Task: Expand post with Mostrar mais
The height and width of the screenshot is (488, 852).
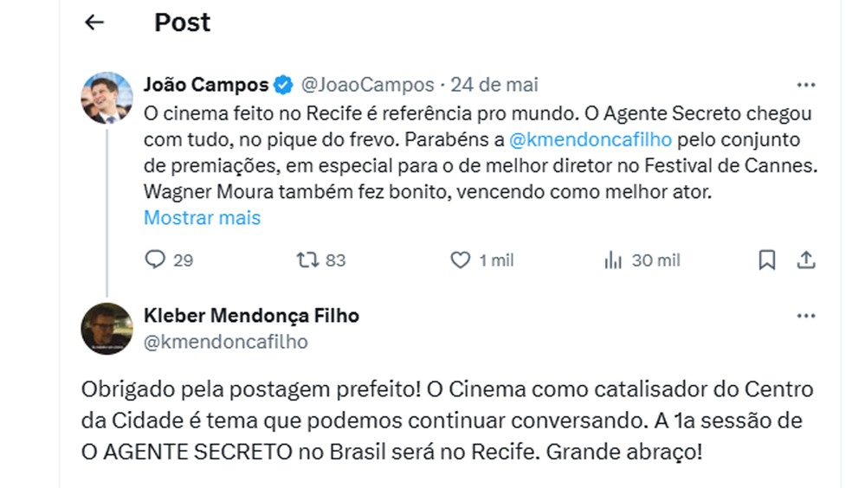Action: click(x=202, y=217)
